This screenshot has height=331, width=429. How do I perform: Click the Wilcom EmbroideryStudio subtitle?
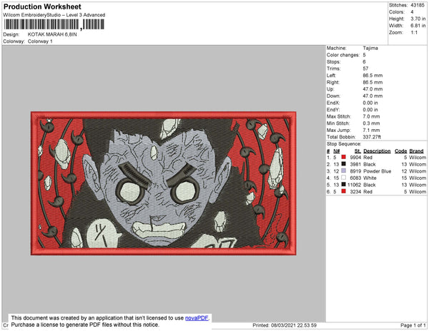click(54, 15)
